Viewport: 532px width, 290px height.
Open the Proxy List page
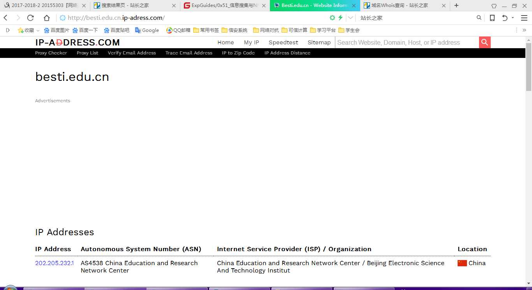coord(87,53)
